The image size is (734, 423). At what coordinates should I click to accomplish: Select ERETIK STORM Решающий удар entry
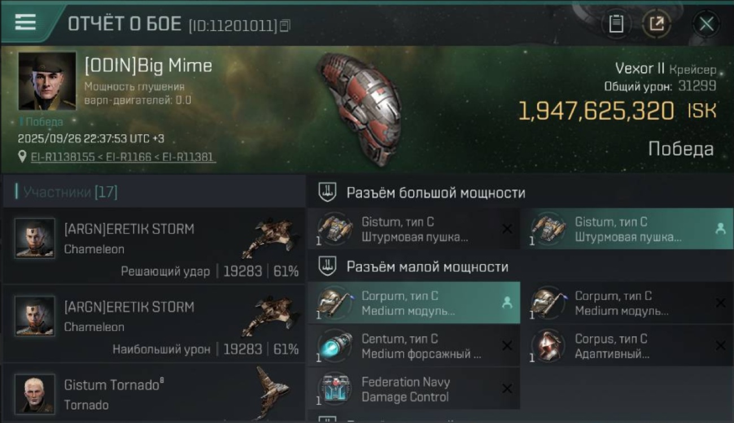tap(154, 246)
